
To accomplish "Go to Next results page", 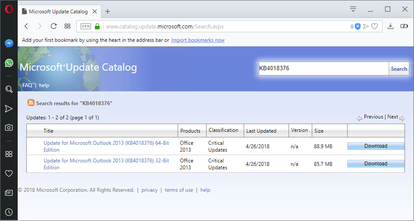I will point(392,117).
